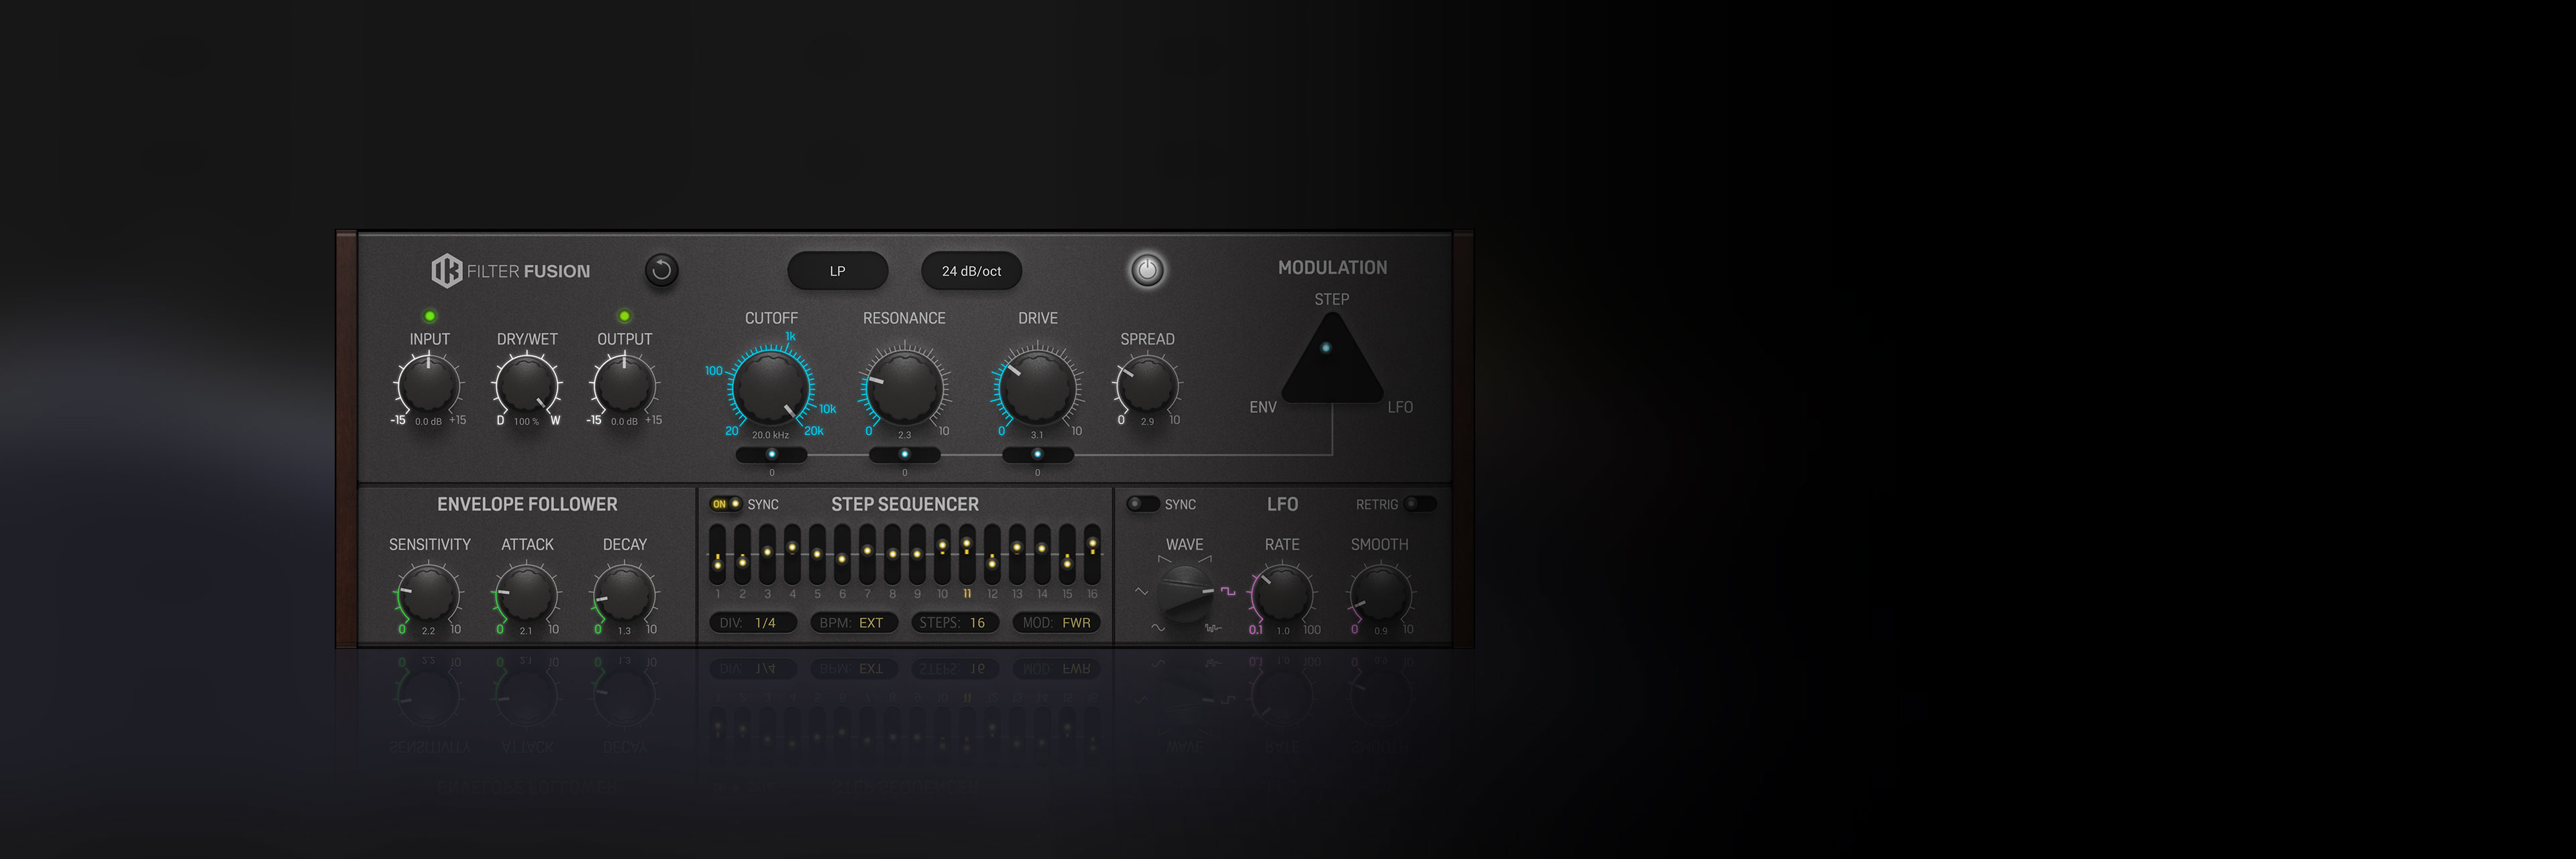Click the cutoff modulation amount slider

click(771, 455)
